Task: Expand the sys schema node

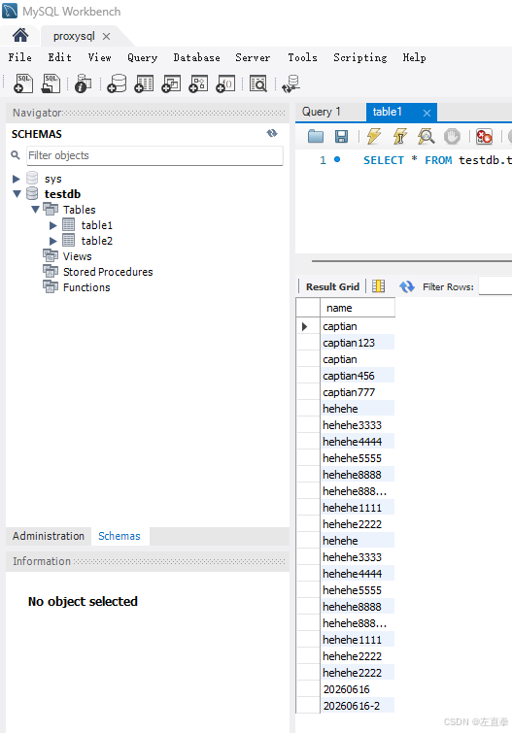Action: 17,179
